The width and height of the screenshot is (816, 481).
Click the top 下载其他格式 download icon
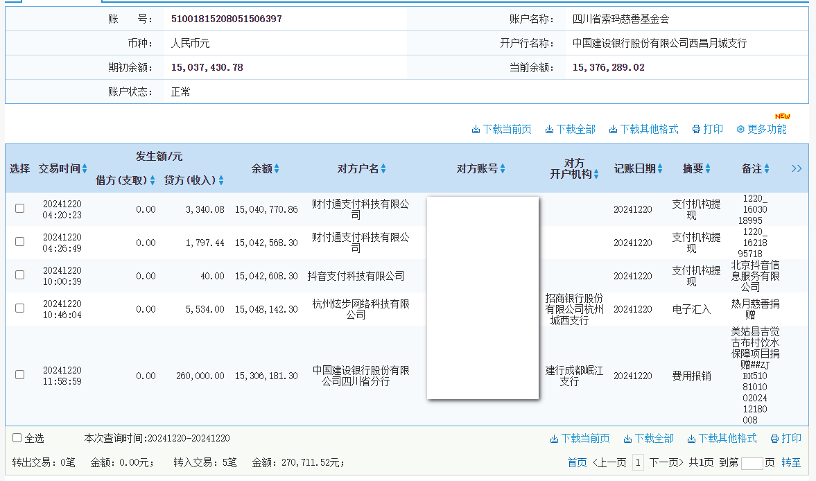(x=613, y=130)
